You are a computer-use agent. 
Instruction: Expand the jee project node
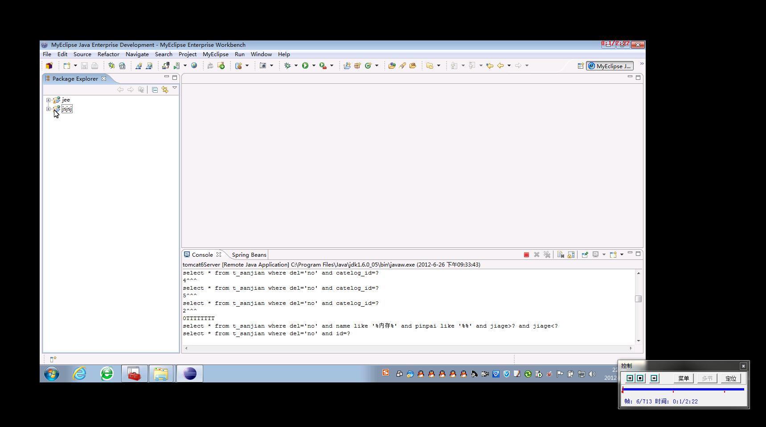click(x=48, y=100)
